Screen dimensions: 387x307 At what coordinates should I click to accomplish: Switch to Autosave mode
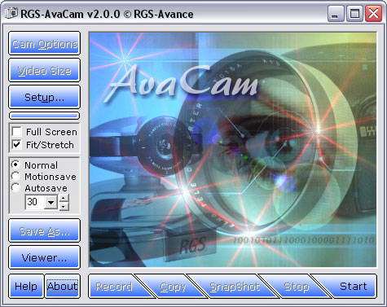(15, 187)
